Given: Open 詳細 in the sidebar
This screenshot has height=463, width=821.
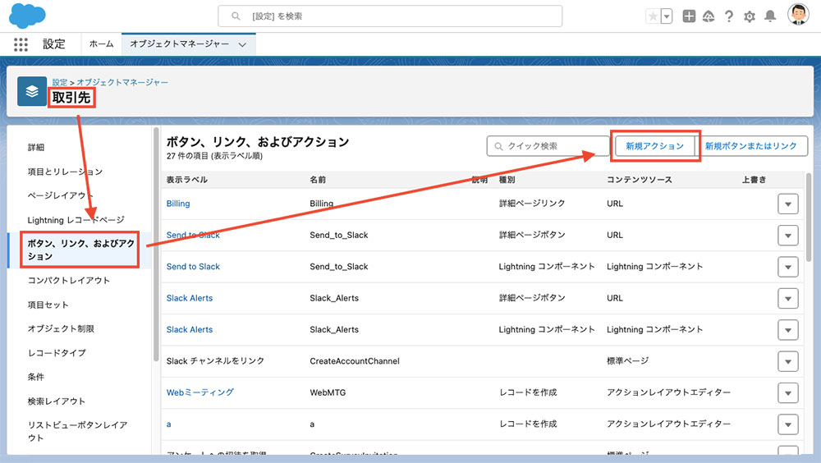Looking at the screenshot, I should click(x=36, y=148).
